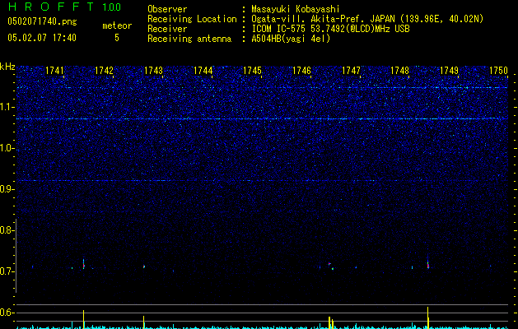The width and height of the screenshot is (518, 329).
Task: Click the 0.8 frequency axis label
Action: 7,230
